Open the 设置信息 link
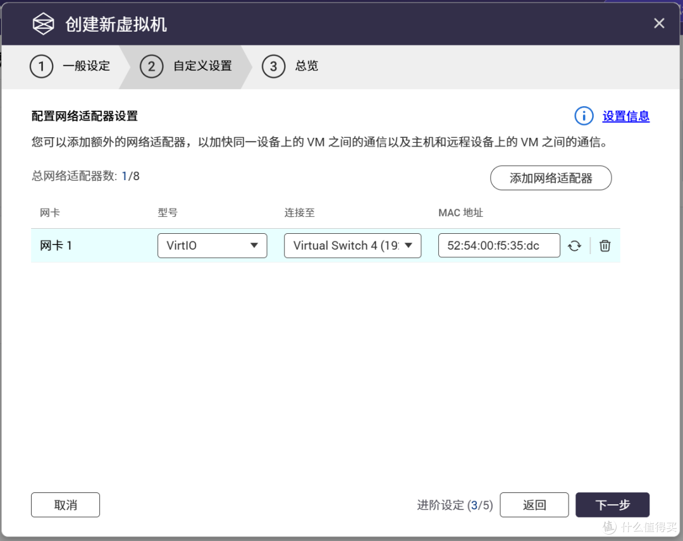683x541 pixels. tap(625, 116)
